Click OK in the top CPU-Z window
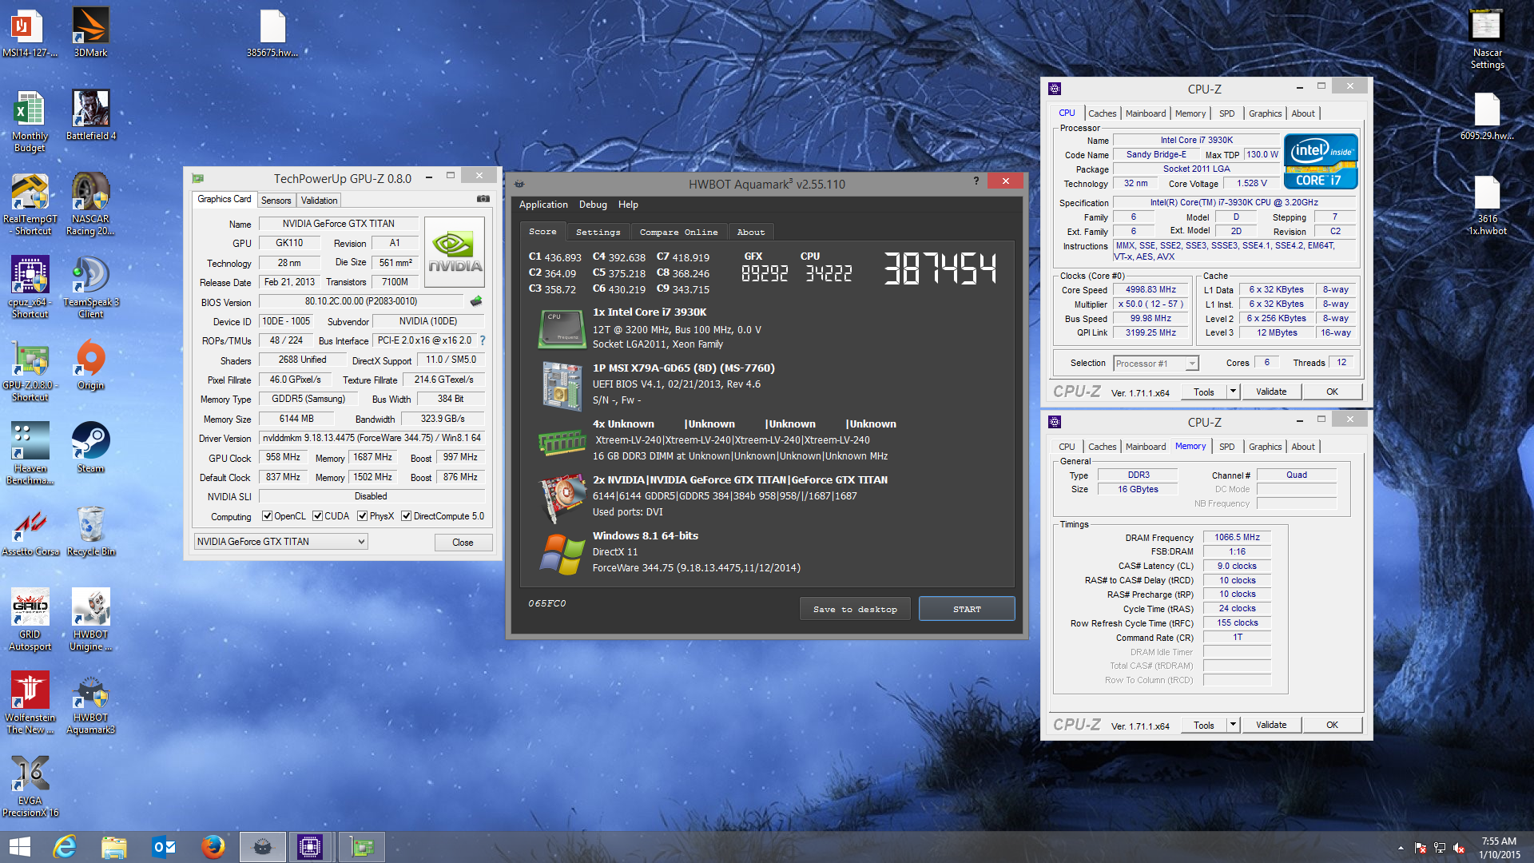Viewport: 1534px width, 863px height. 1332,392
